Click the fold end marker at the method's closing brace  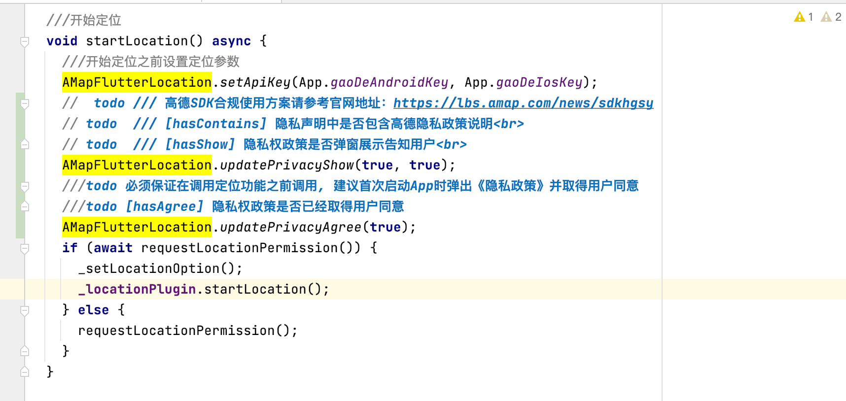click(25, 372)
